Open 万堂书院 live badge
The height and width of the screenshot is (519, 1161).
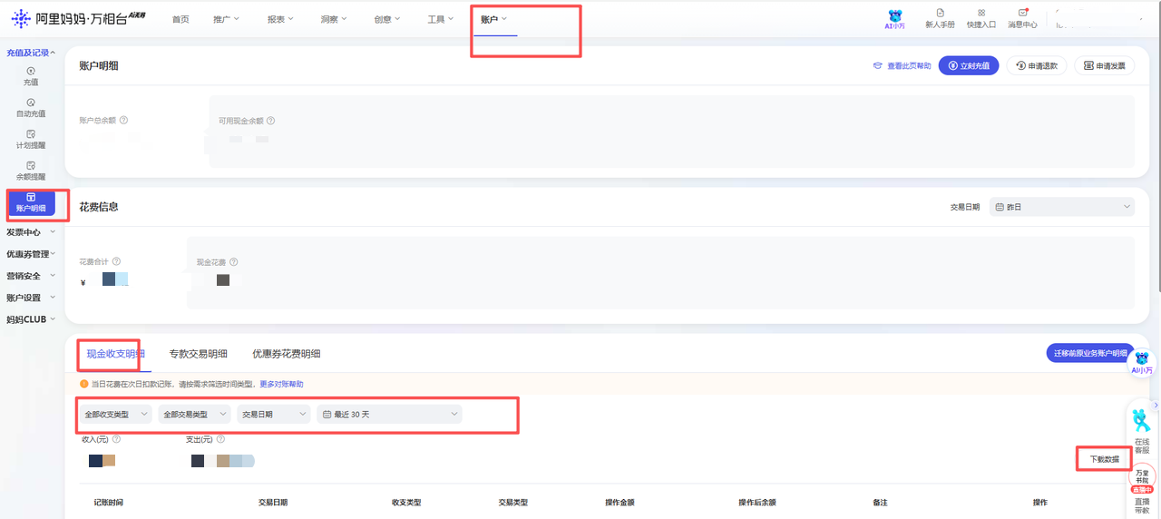pos(1141,477)
